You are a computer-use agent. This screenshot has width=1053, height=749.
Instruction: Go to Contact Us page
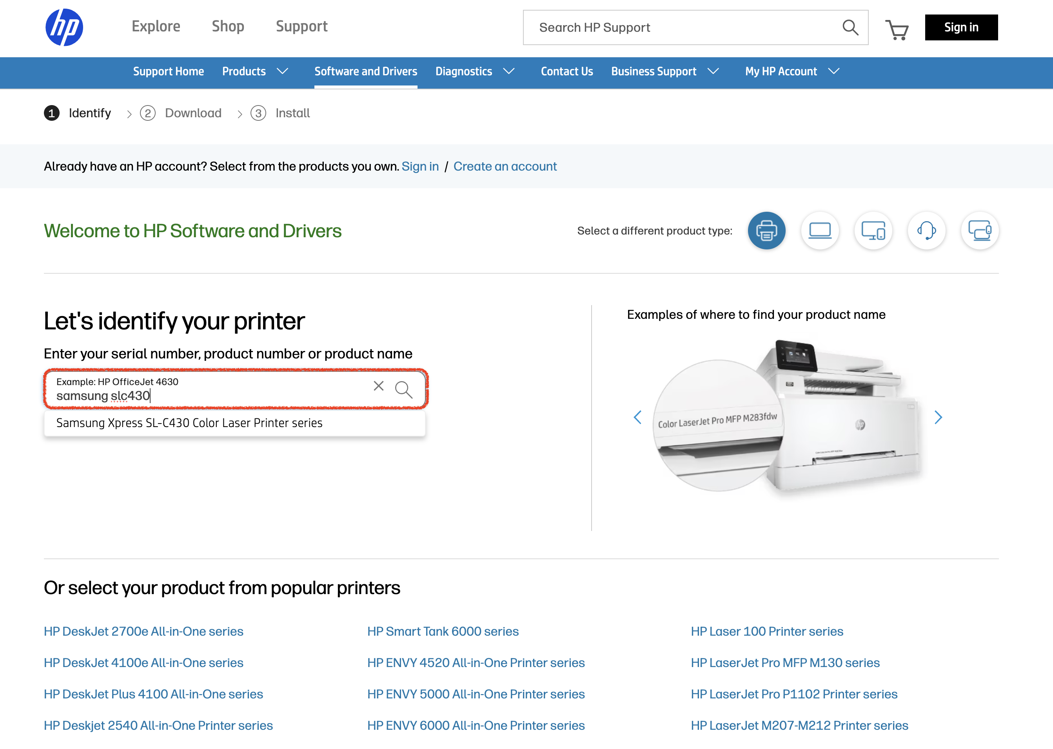coord(566,71)
